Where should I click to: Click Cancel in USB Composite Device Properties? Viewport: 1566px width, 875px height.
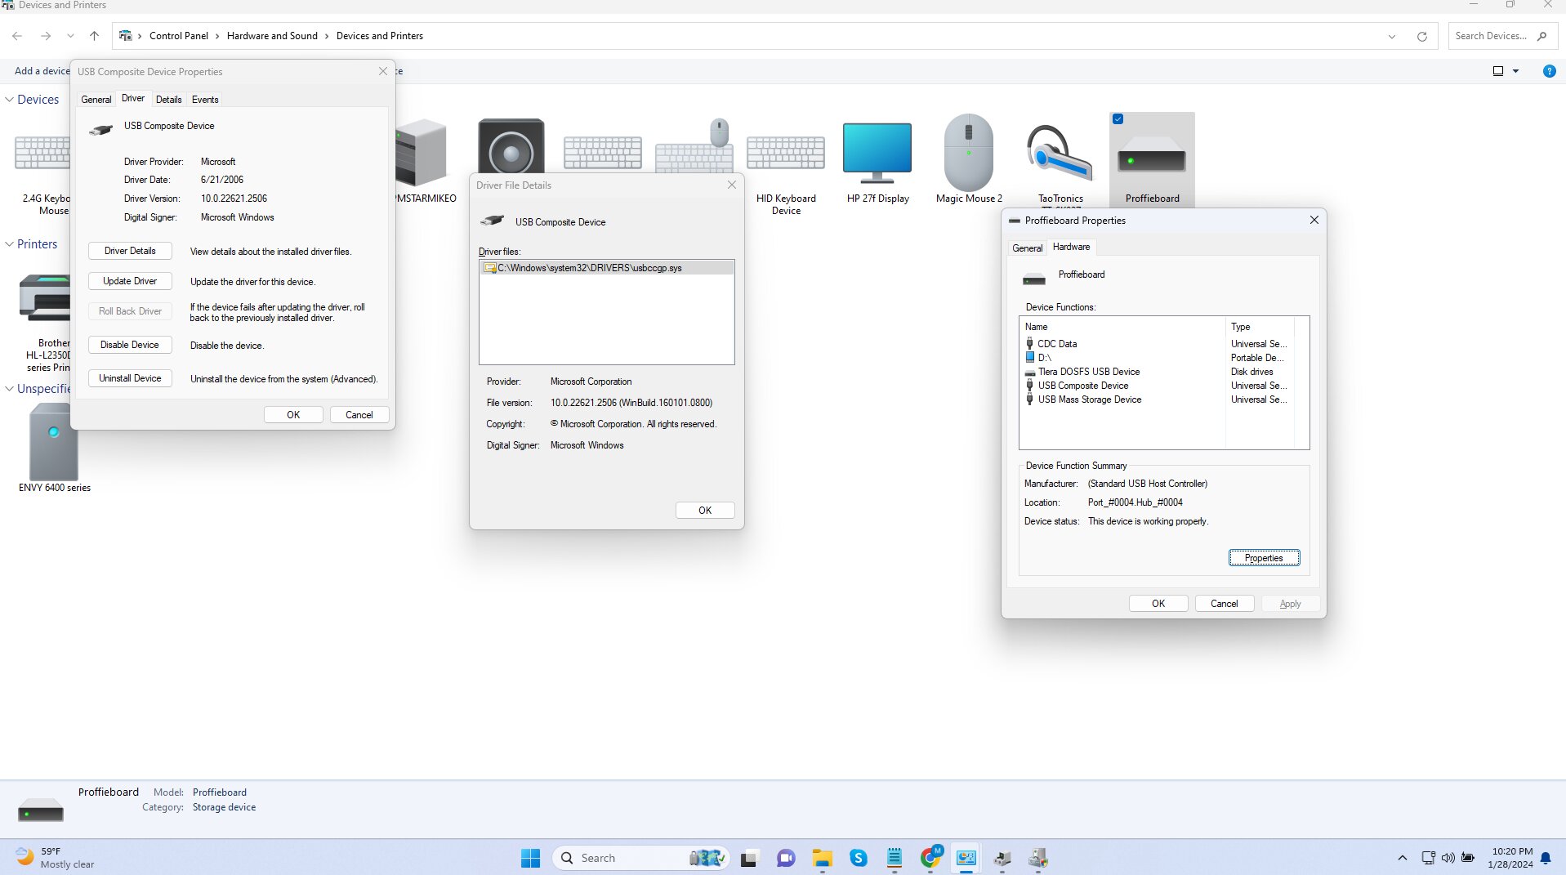tap(359, 415)
